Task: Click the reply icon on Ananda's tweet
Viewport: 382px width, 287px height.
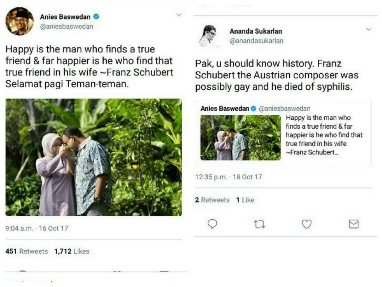Action: coord(213,224)
